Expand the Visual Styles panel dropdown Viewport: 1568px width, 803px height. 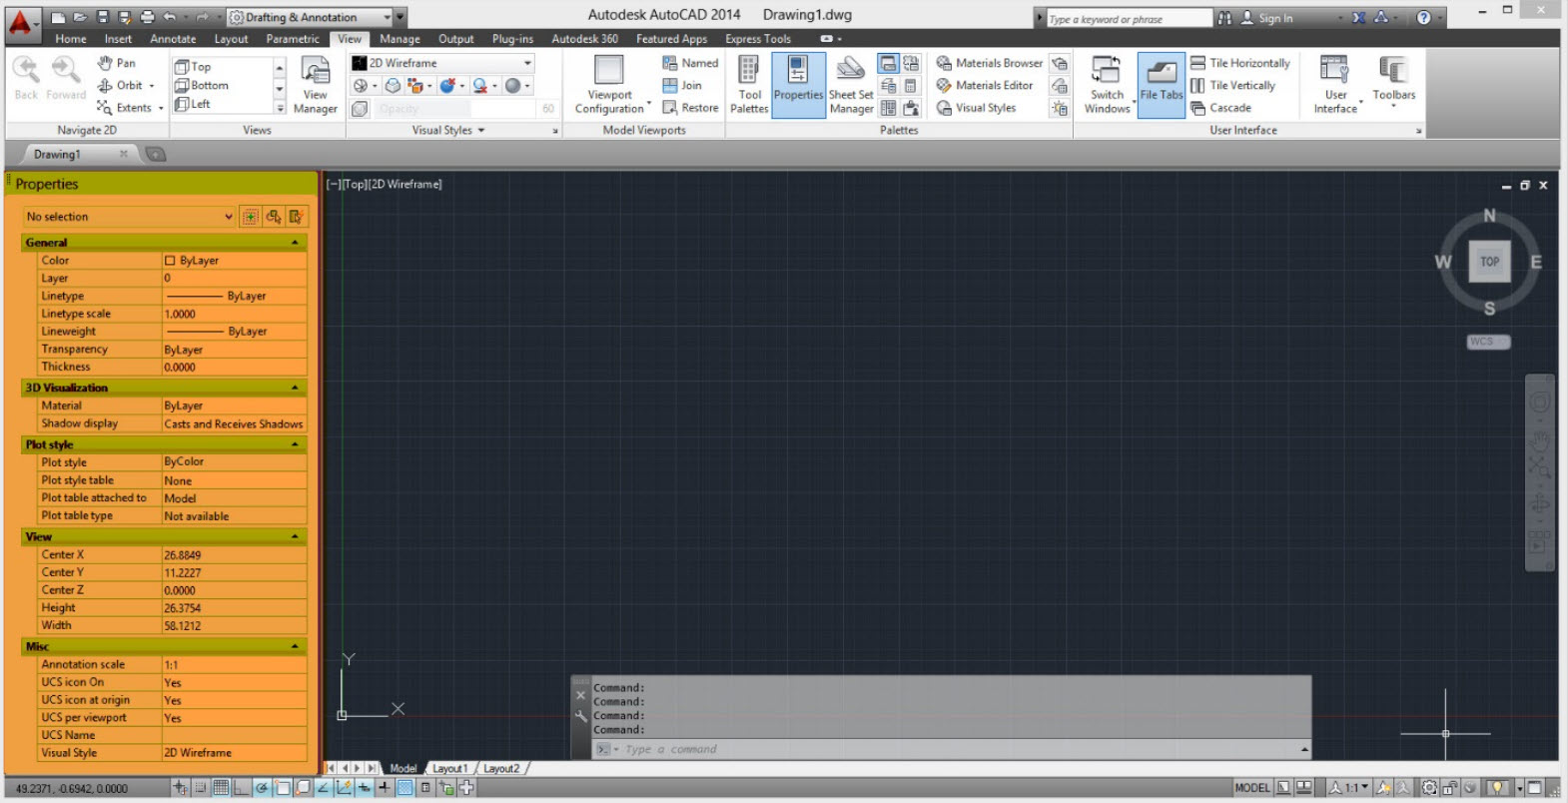(449, 130)
